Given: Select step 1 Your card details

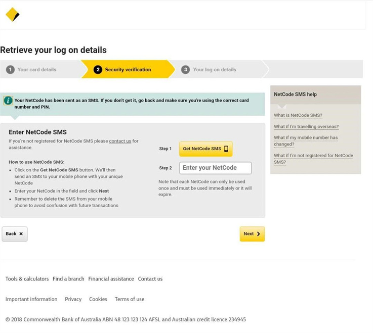Looking at the screenshot, I should coord(31,70).
